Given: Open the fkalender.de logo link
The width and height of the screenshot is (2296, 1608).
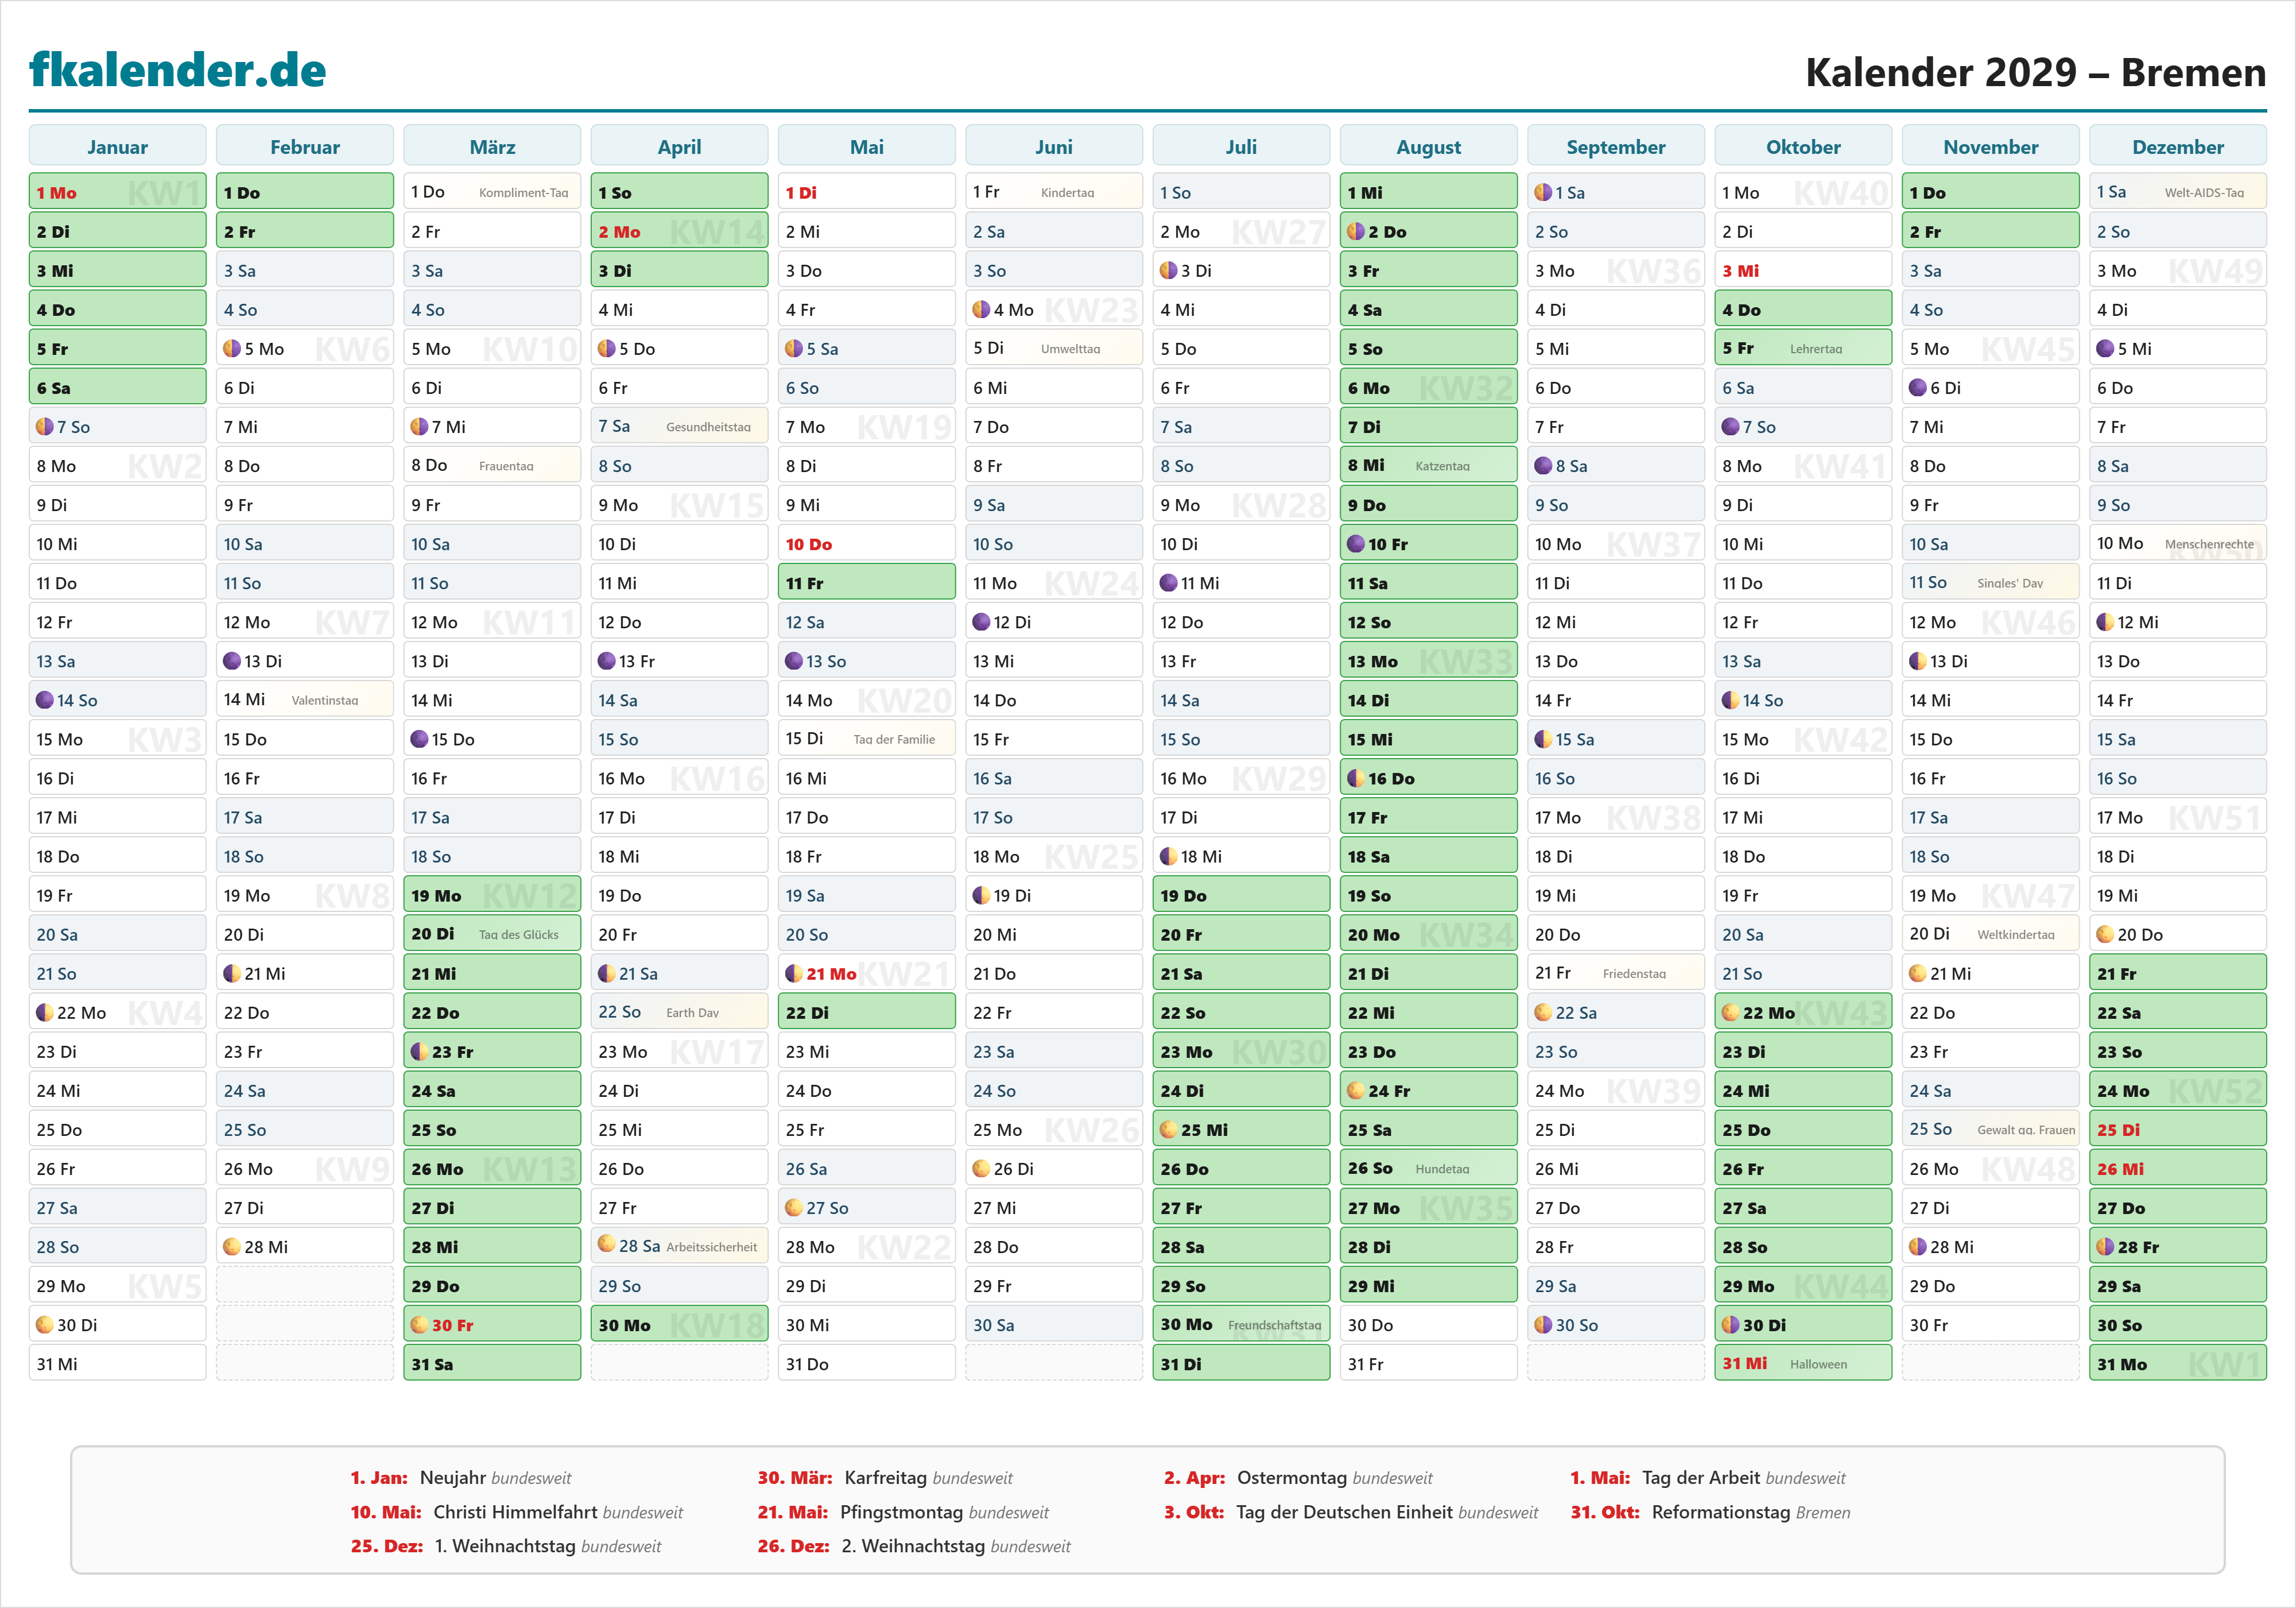Looking at the screenshot, I should (178, 70).
